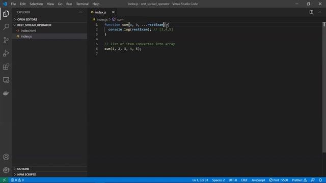
Task: Open the Remote Explorer icon
Action: coord(6,80)
